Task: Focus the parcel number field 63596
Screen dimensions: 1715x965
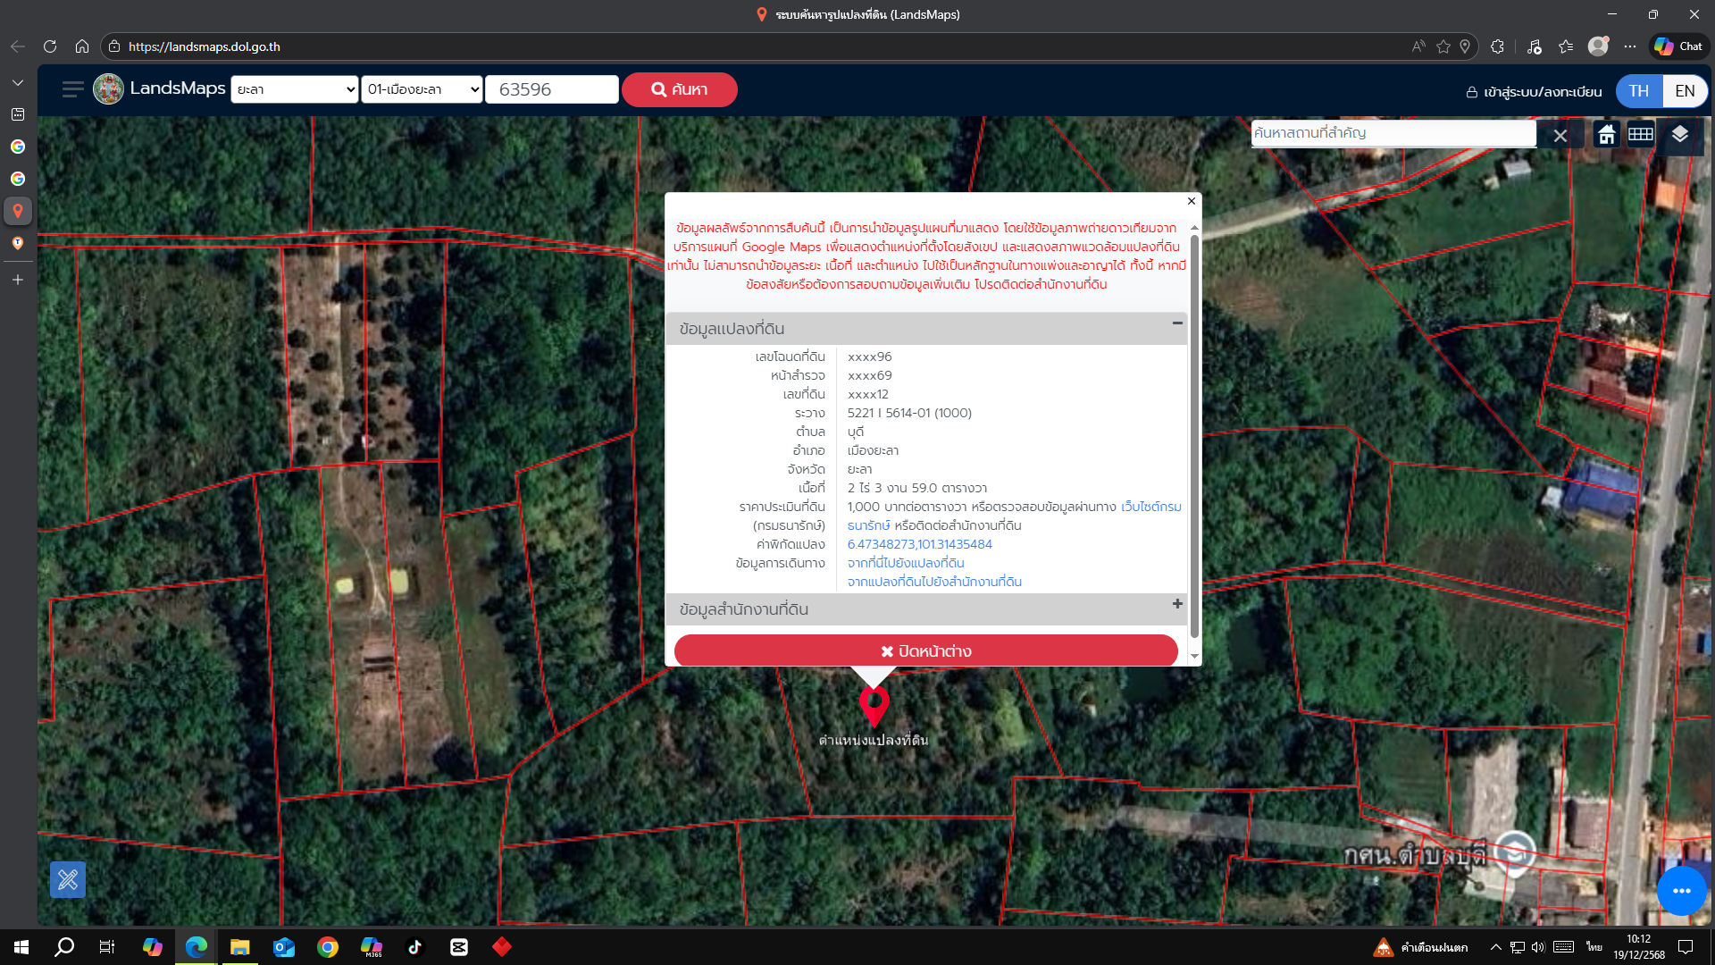Action: tap(551, 89)
